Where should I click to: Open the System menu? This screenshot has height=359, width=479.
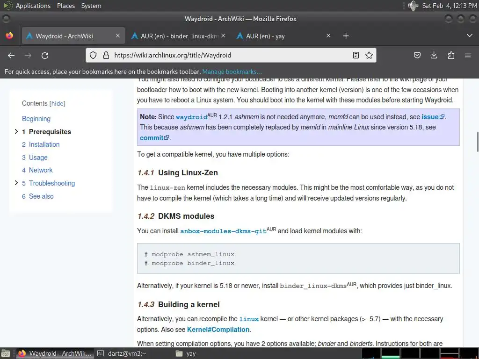click(91, 6)
